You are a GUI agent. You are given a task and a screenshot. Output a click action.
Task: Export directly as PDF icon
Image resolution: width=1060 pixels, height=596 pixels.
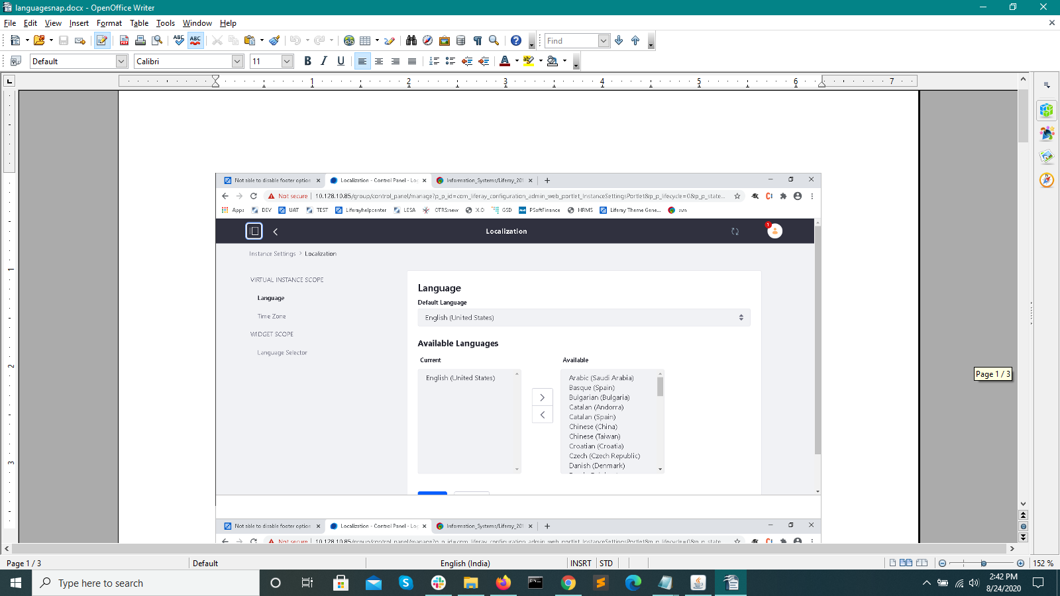[124, 40]
